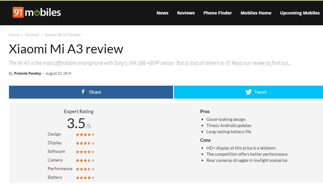The height and width of the screenshot is (184, 323).
Task: Tweet the article on Twitter
Action: (249, 92)
